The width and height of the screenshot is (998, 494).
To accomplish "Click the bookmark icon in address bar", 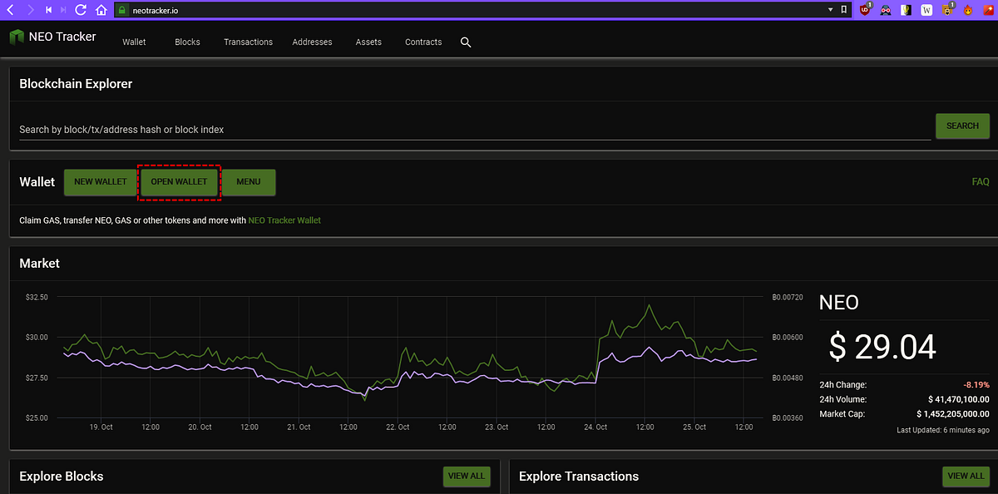I will [844, 10].
